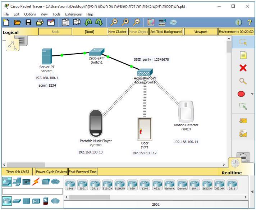
Task: Open the Edit menu
Action: (x=16, y=14)
